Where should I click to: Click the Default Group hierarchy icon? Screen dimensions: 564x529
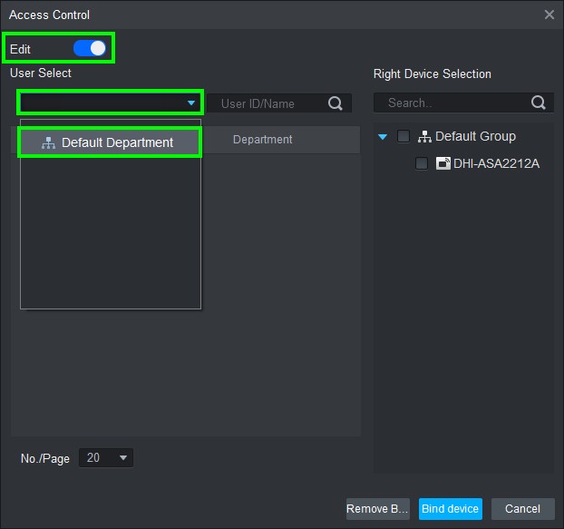coord(424,137)
